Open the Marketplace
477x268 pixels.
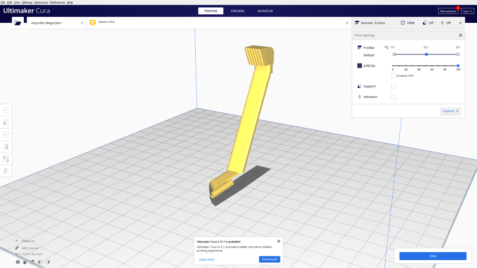pos(448,11)
